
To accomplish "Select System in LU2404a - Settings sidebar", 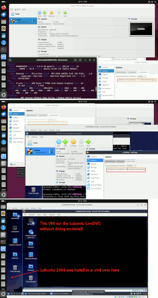I will click(x=95, y=160).
